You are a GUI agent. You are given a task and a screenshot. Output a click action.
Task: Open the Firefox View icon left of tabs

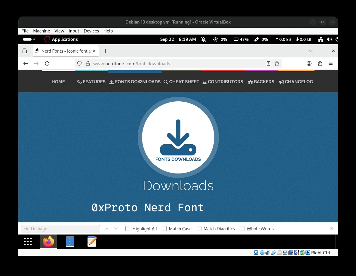(24, 51)
